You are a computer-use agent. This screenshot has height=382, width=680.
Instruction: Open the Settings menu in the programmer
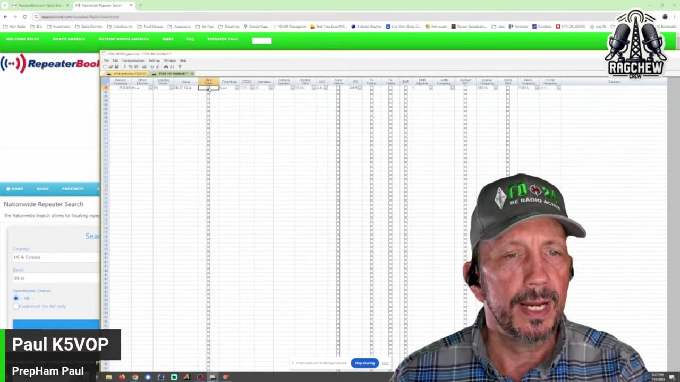click(154, 60)
